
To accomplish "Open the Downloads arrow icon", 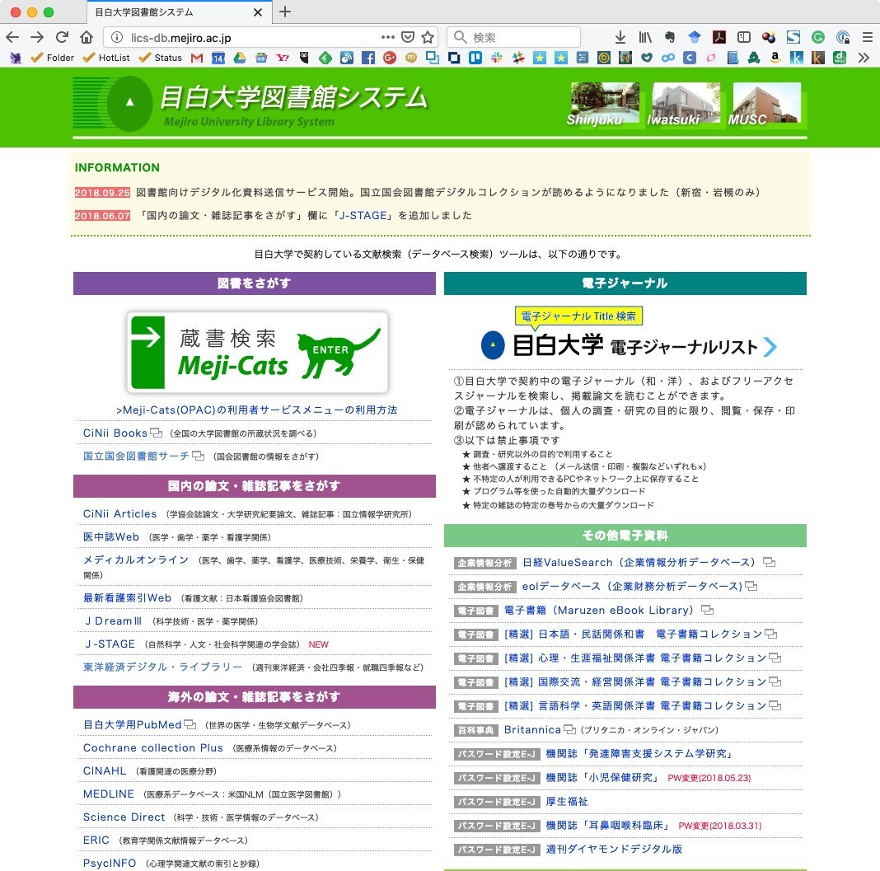I will tap(620, 38).
